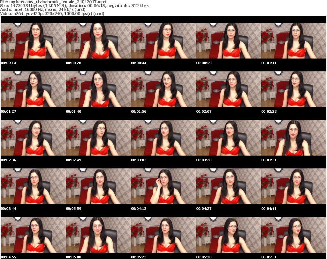Click the Video h264 info line

tap(52, 13)
